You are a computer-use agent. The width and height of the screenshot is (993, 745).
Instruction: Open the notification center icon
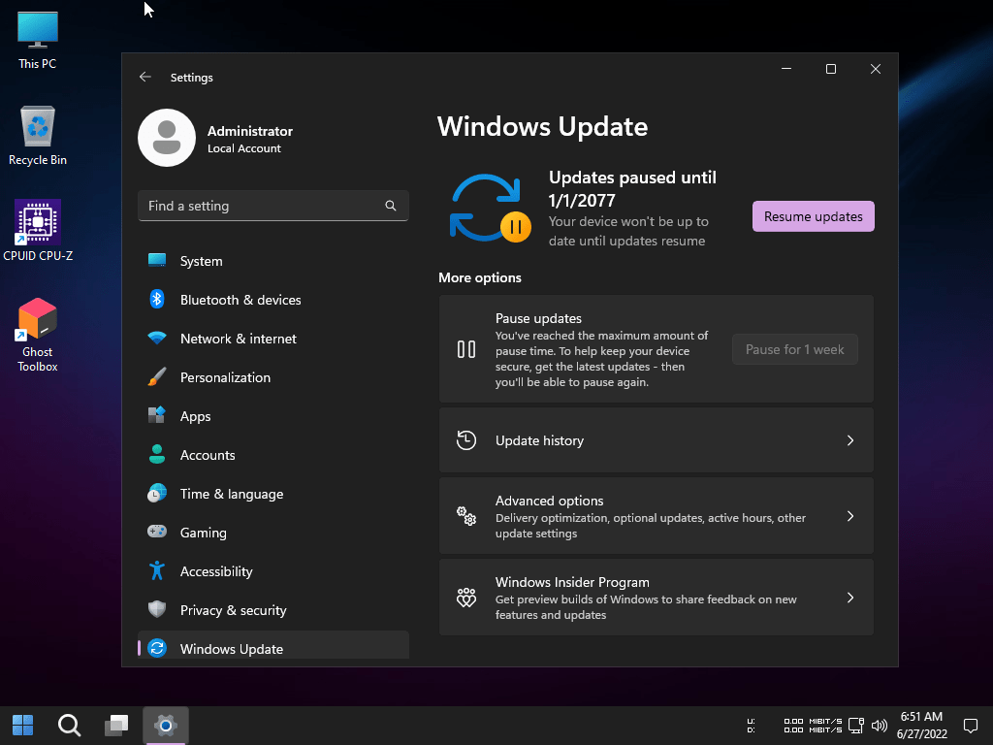970,725
